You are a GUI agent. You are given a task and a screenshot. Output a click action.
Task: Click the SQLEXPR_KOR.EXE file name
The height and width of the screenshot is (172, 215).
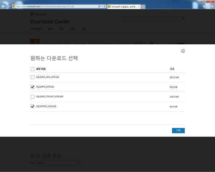click(x=45, y=87)
